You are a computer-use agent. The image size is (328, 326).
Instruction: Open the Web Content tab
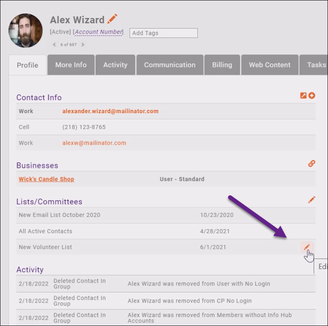(270, 65)
